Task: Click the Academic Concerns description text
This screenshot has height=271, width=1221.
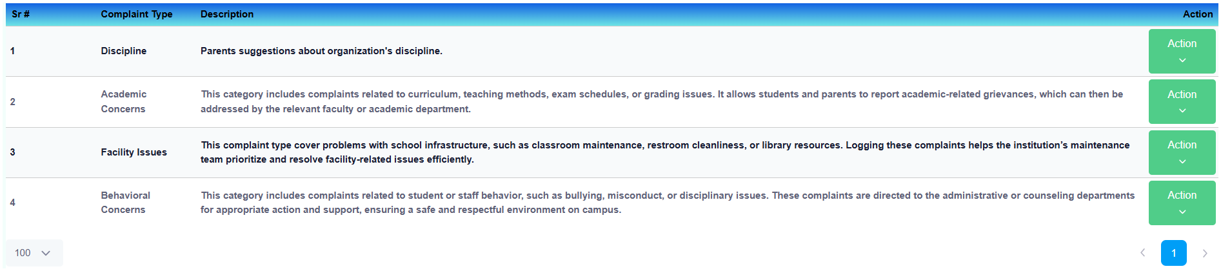Action: coord(662,101)
